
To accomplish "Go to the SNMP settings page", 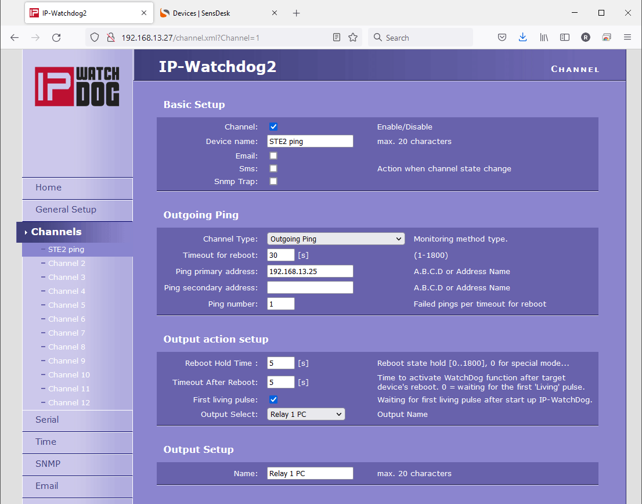I will (48, 464).
